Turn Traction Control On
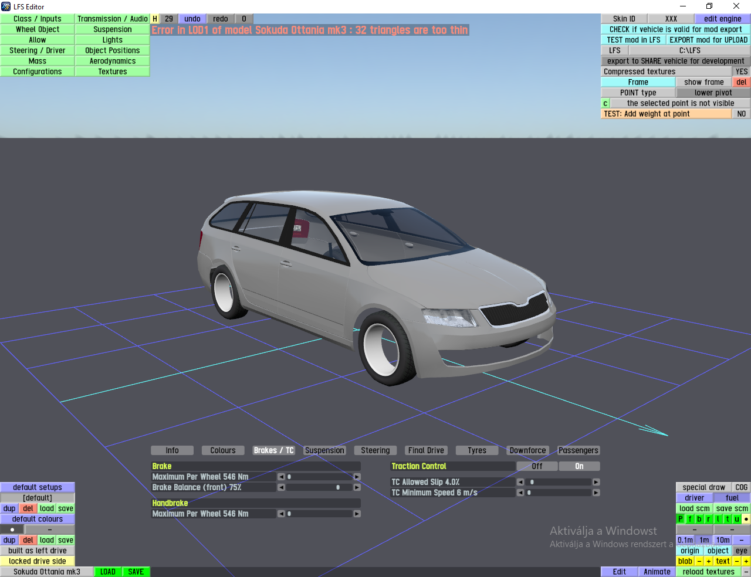The image size is (751, 577). coord(580,466)
